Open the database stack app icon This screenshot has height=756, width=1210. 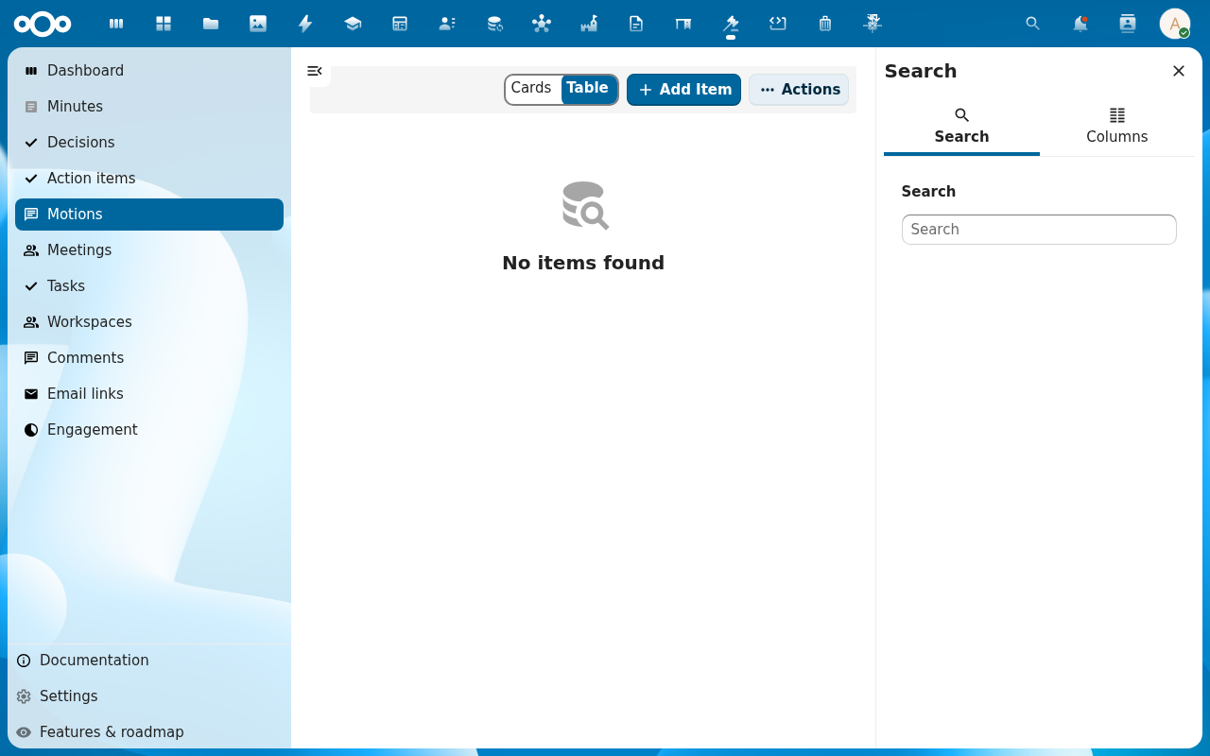click(x=494, y=24)
